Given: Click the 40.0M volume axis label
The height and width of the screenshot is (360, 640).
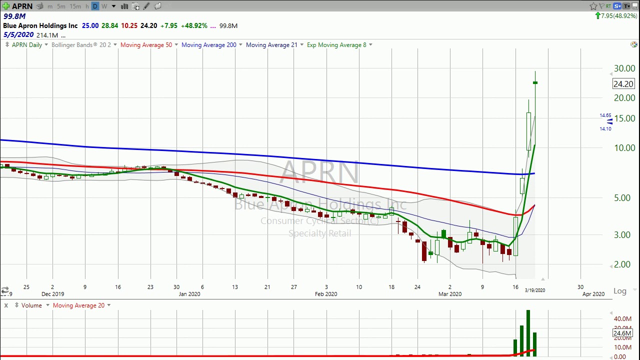Looking at the screenshot, I should (x=622, y=319).
